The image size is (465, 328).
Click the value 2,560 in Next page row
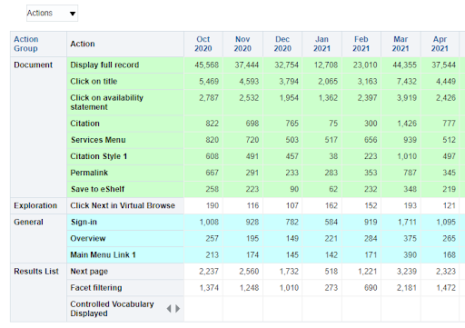click(249, 272)
